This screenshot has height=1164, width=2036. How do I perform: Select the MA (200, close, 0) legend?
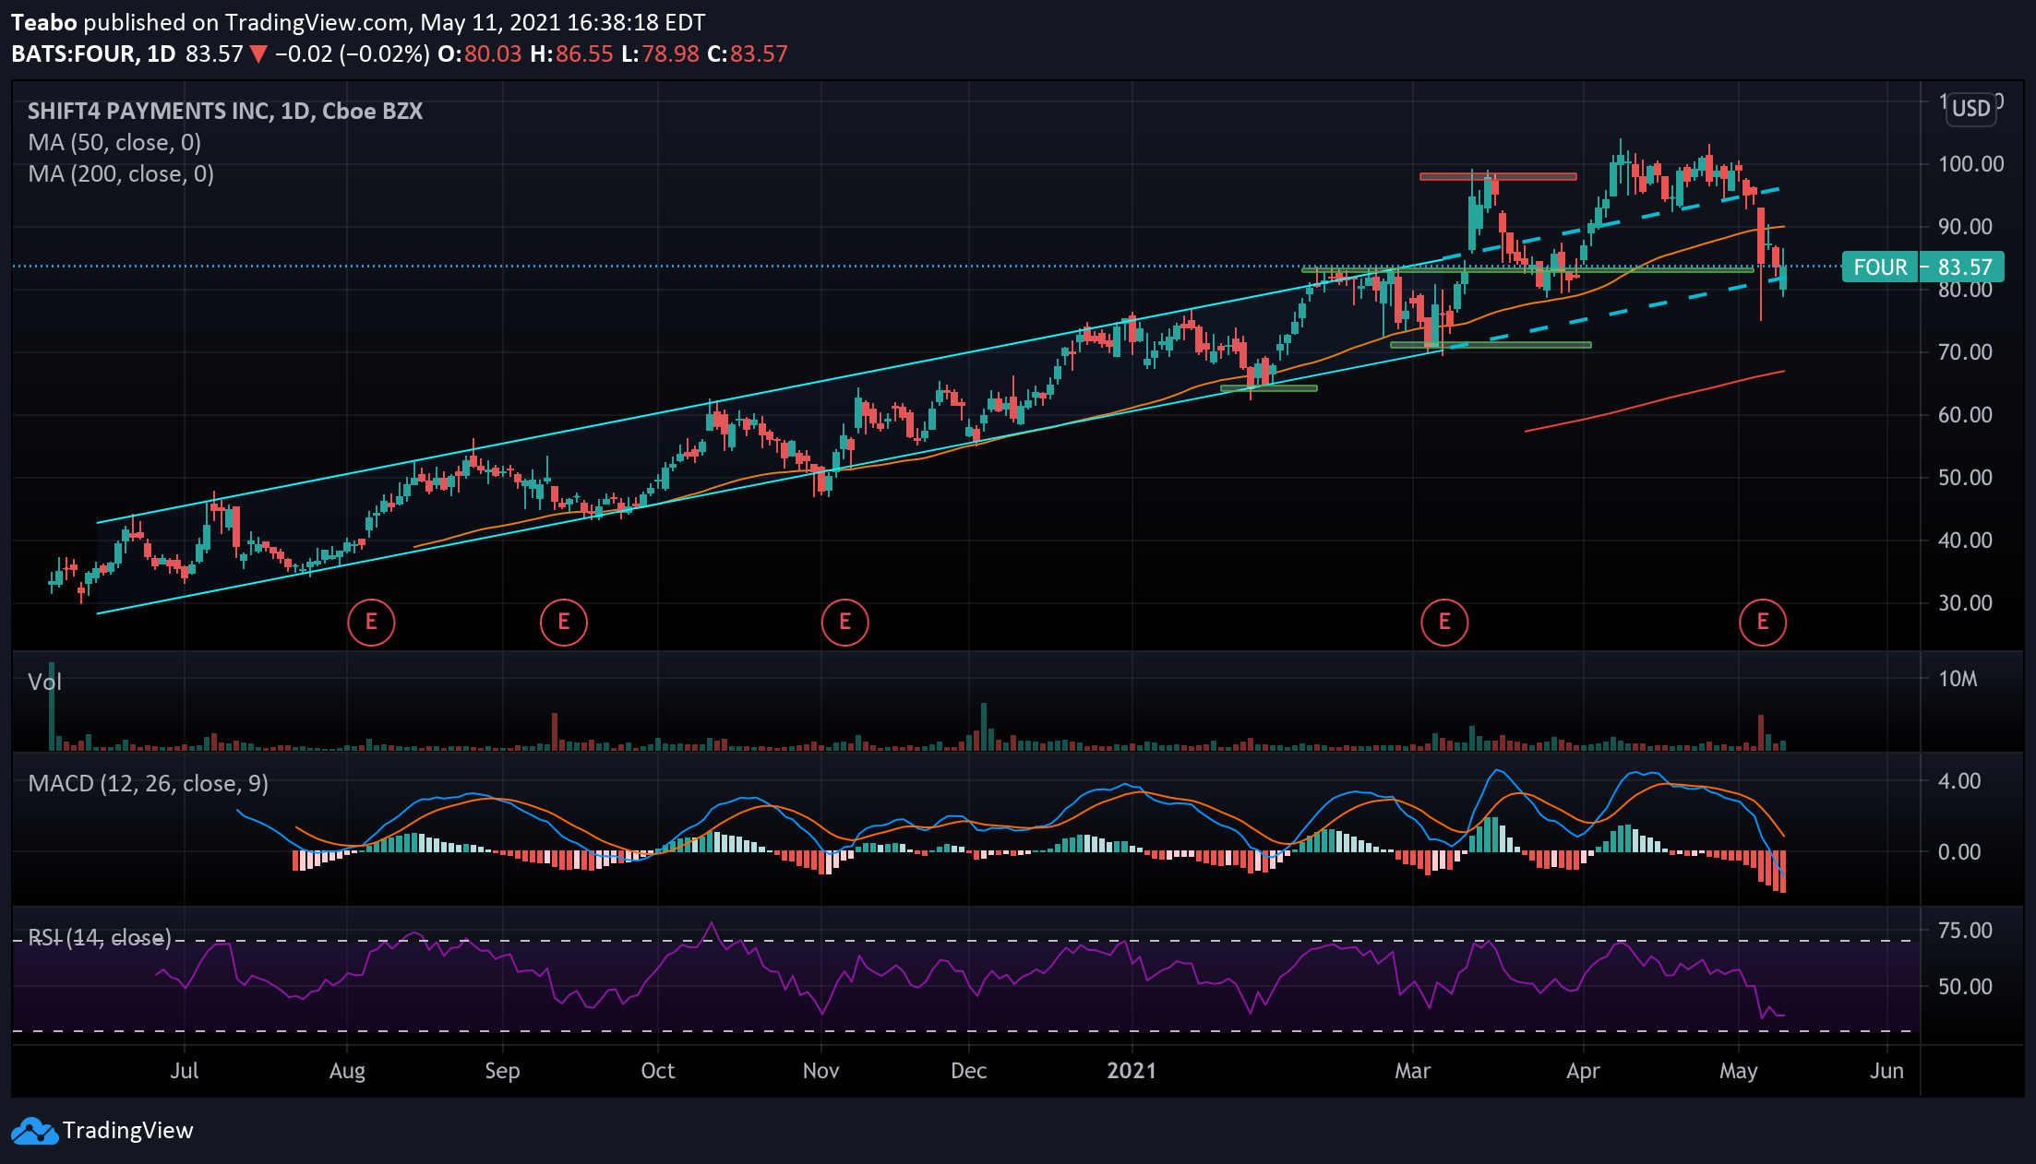pyautogui.click(x=121, y=174)
